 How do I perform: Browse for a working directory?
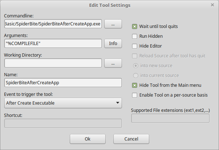coord(113,63)
